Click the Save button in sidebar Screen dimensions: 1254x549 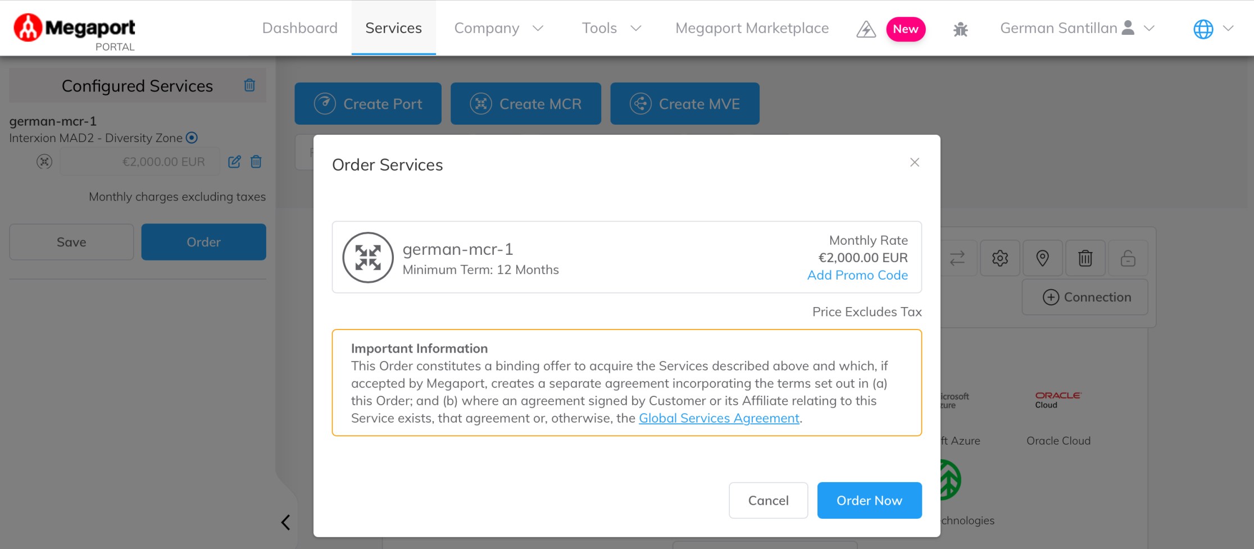(x=71, y=242)
